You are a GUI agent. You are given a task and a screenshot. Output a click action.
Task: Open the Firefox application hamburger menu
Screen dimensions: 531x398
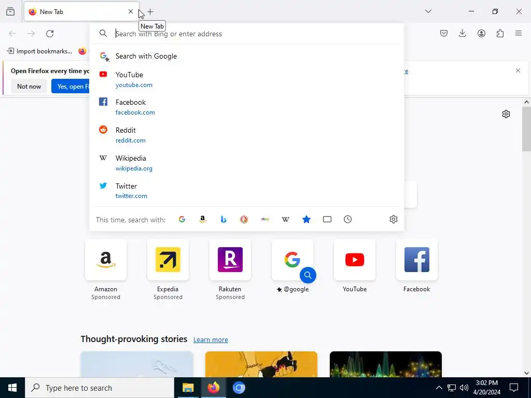coord(519,33)
